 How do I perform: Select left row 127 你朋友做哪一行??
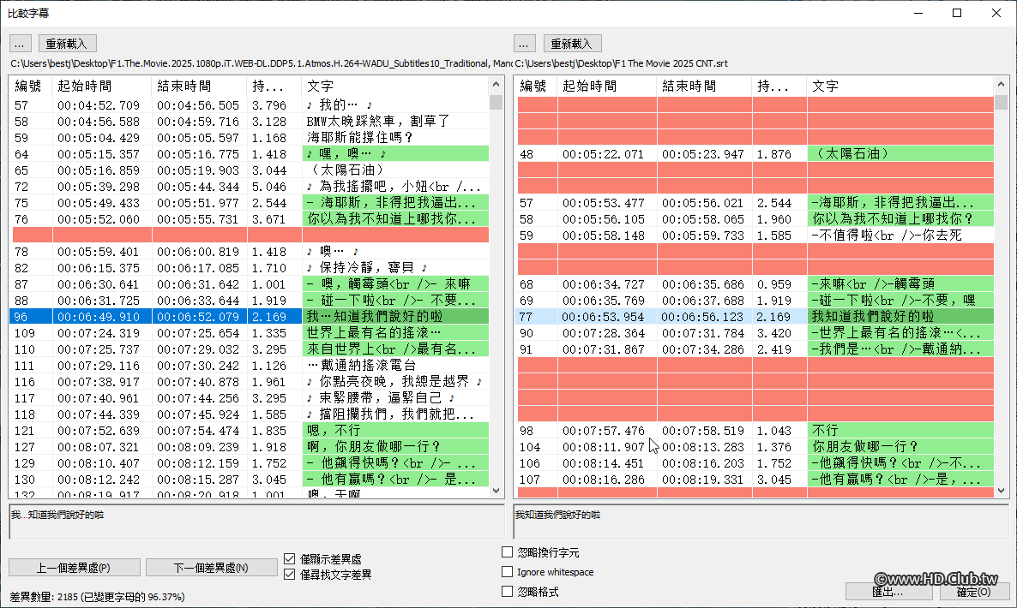coord(249,447)
